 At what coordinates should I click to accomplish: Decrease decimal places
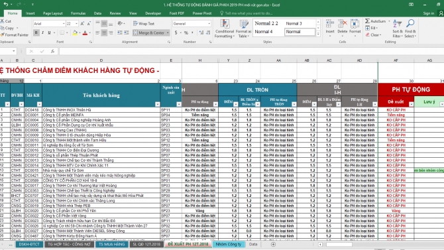pos(208,32)
